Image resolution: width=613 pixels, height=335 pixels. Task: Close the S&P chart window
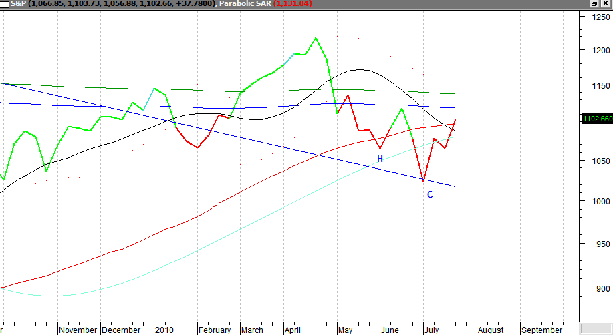[x=606, y=4]
